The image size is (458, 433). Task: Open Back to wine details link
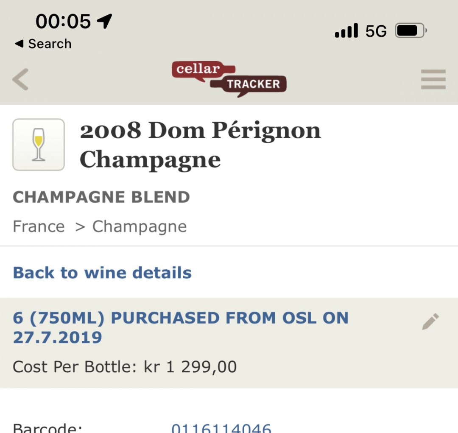102,273
